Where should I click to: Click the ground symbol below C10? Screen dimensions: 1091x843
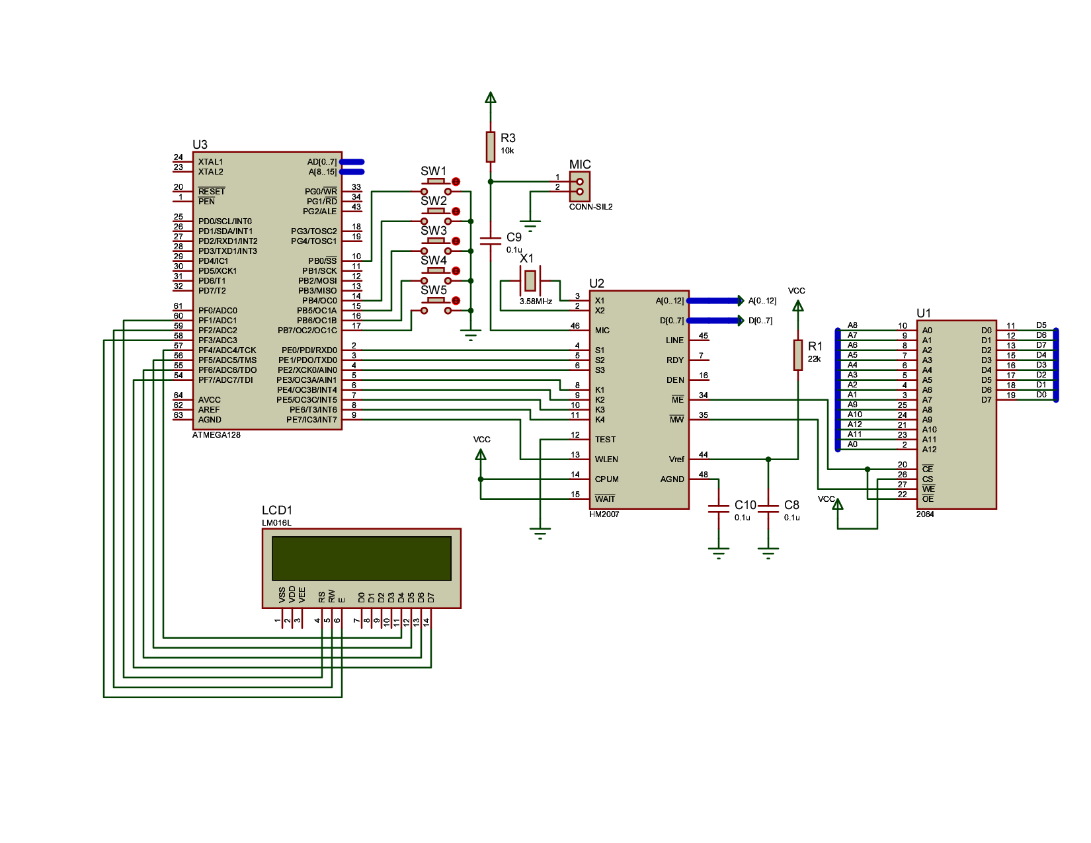pos(718,553)
